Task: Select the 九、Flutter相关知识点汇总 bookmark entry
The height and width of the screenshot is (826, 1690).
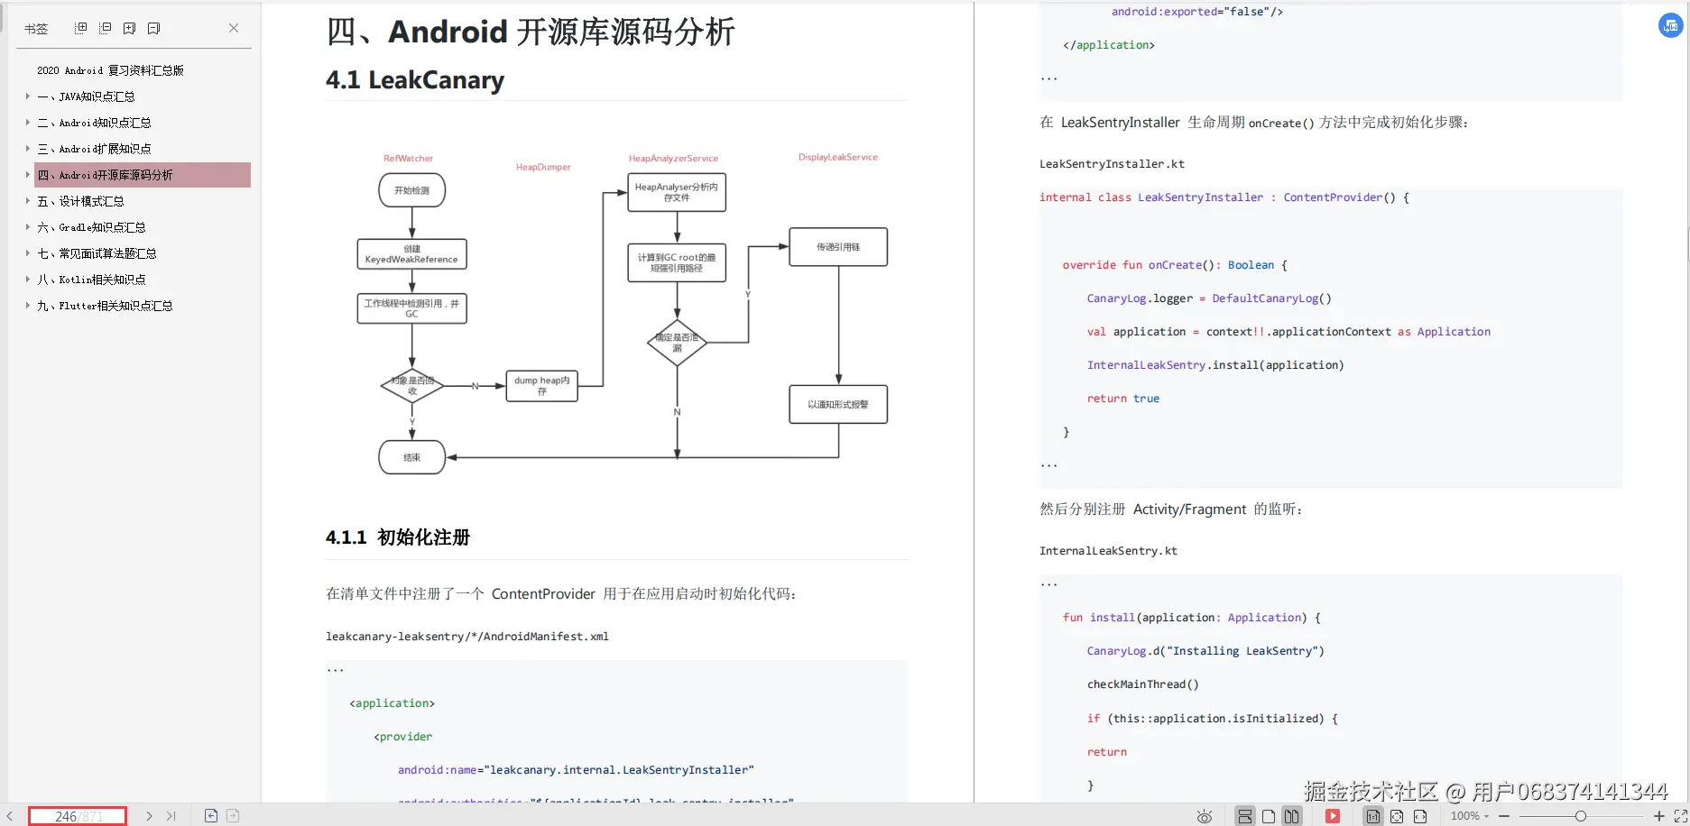Action: point(105,306)
